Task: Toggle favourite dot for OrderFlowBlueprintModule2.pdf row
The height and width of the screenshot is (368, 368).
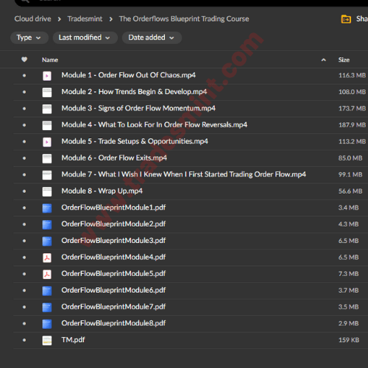Action: coord(24,224)
